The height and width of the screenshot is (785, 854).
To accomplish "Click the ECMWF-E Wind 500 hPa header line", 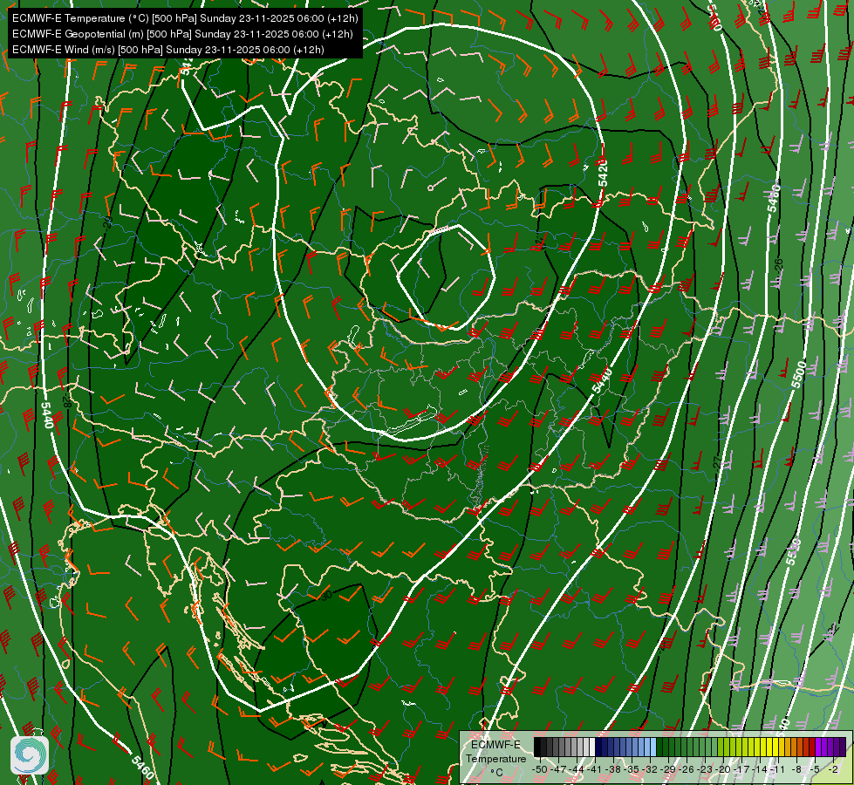I will pos(168,50).
